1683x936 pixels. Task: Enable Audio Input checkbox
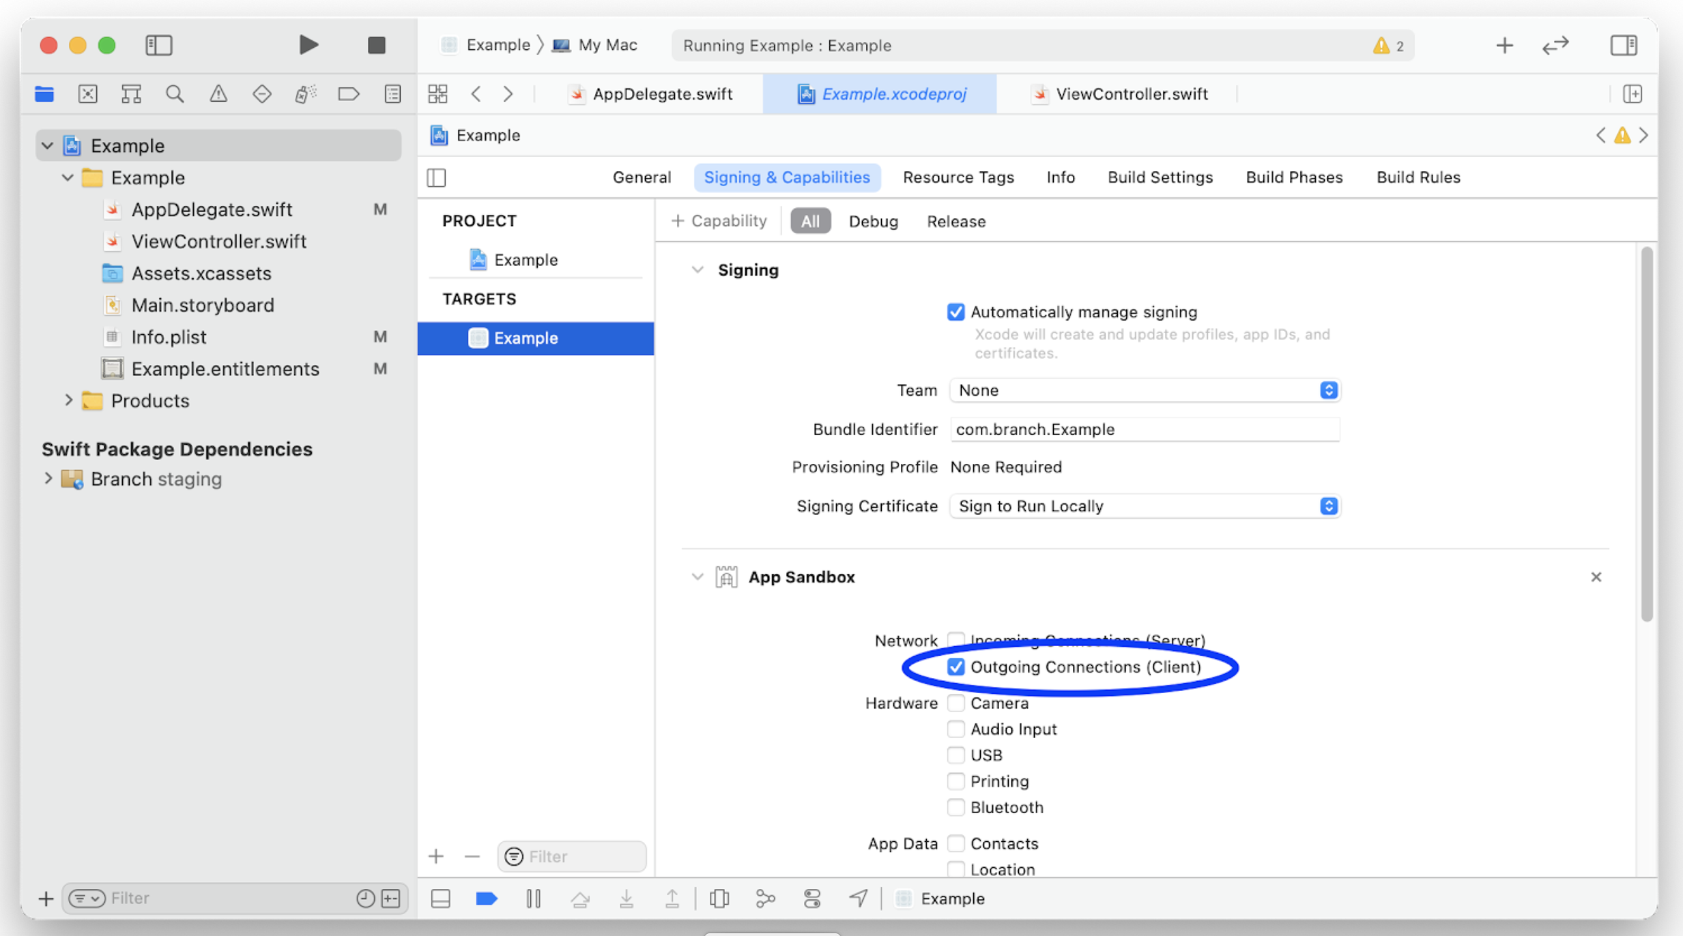click(x=955, y=729)
